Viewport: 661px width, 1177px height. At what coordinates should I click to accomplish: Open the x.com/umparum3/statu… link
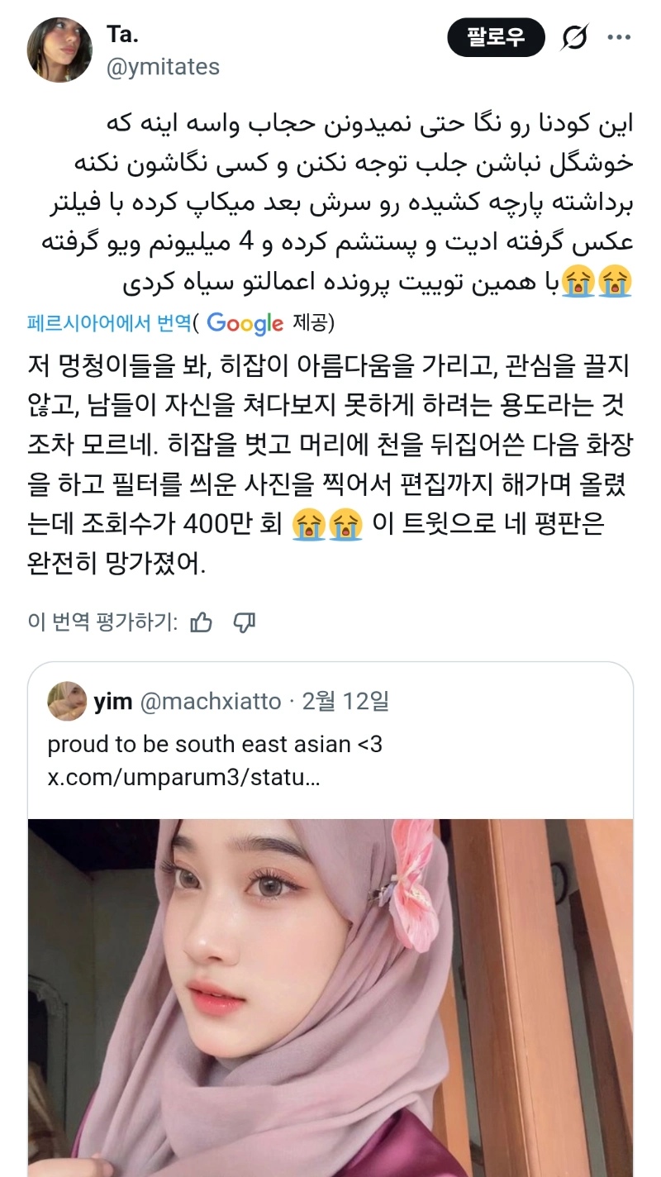(x=183, y=778)
